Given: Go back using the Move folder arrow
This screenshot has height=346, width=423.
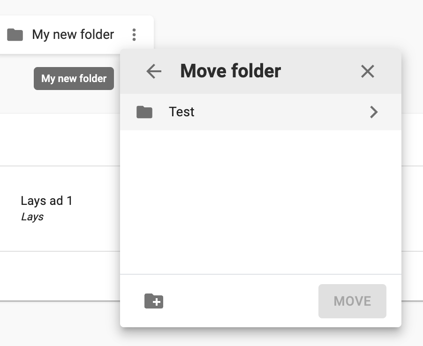Looking at the screenshot, I should [154, 71].
